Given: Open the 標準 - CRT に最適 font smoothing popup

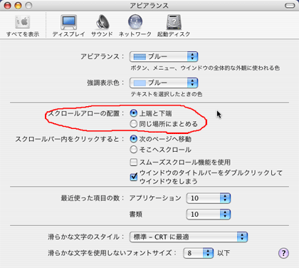Looking at the screenshot, I should tap(189, 237).
